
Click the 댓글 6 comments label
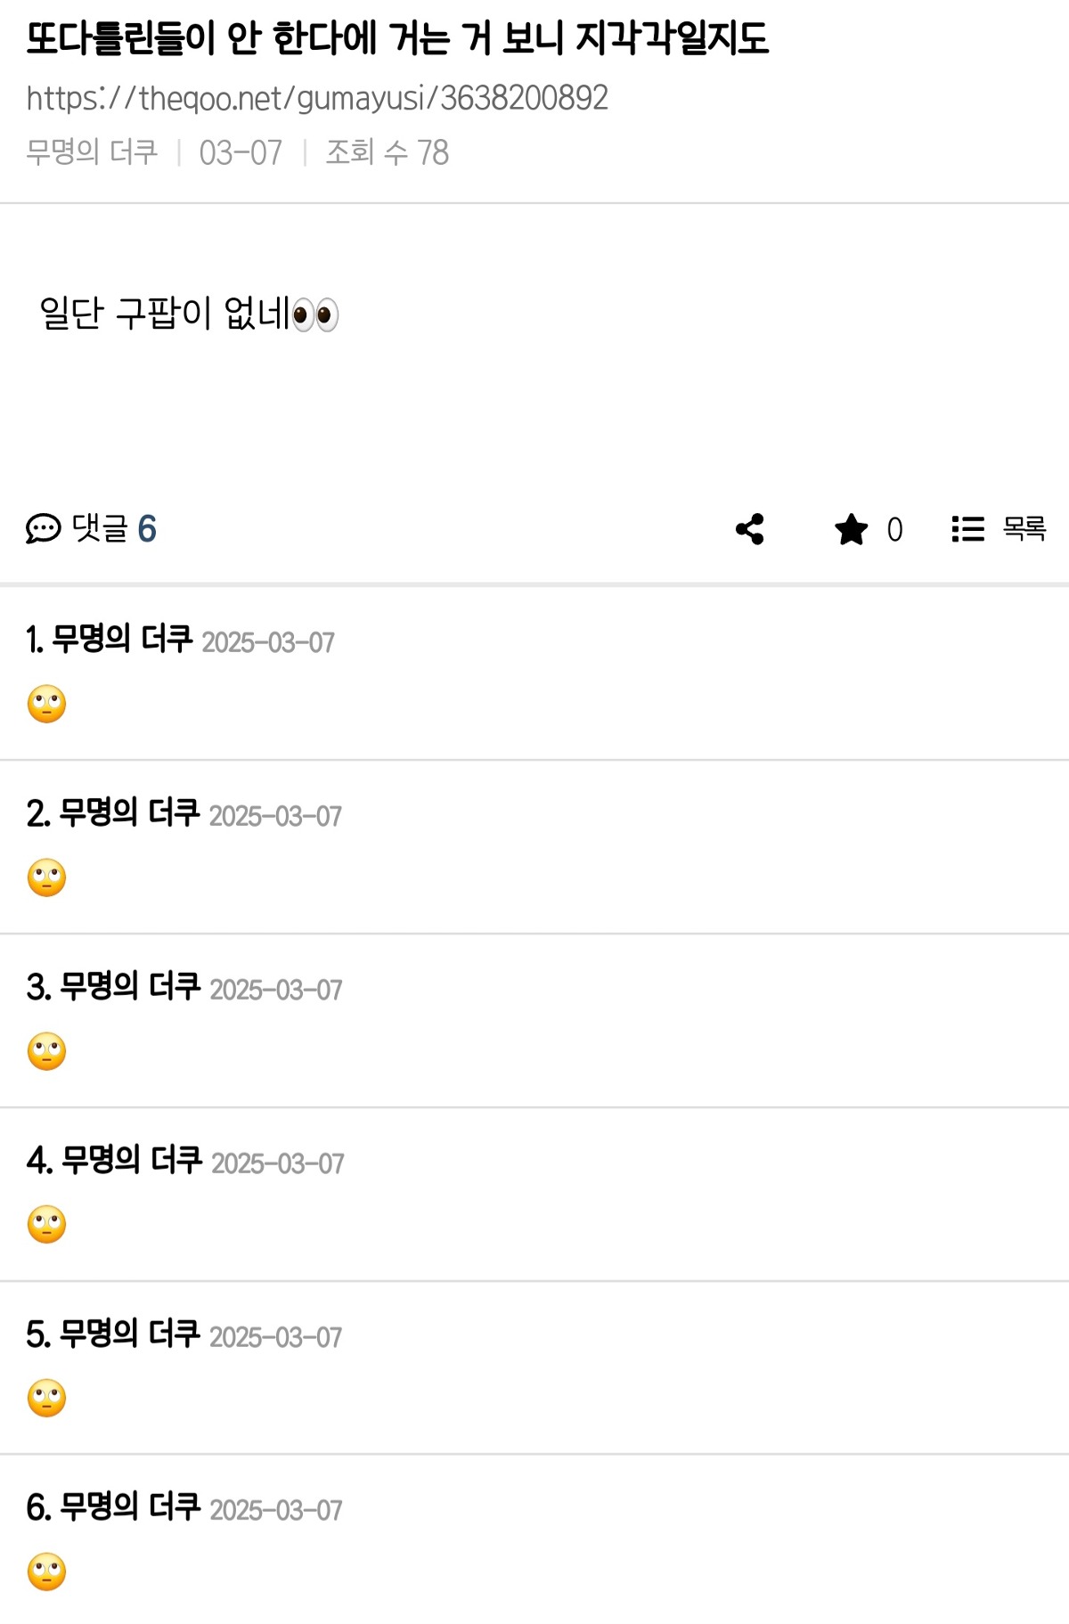tap(114, 529)
